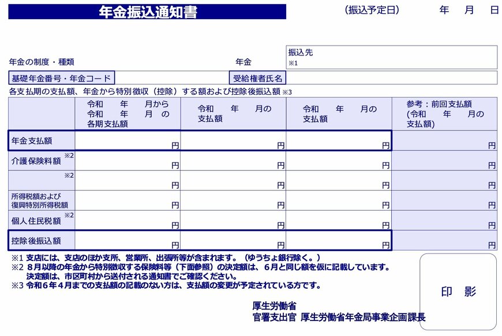Select the 参考：前回支払額 column header

(444, 114)
